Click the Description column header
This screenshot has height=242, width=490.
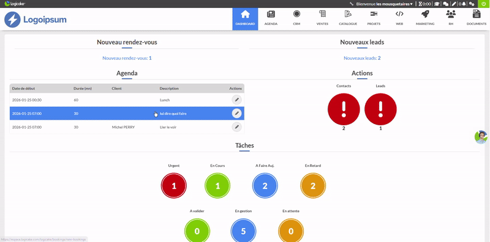[x=169, y=88]
